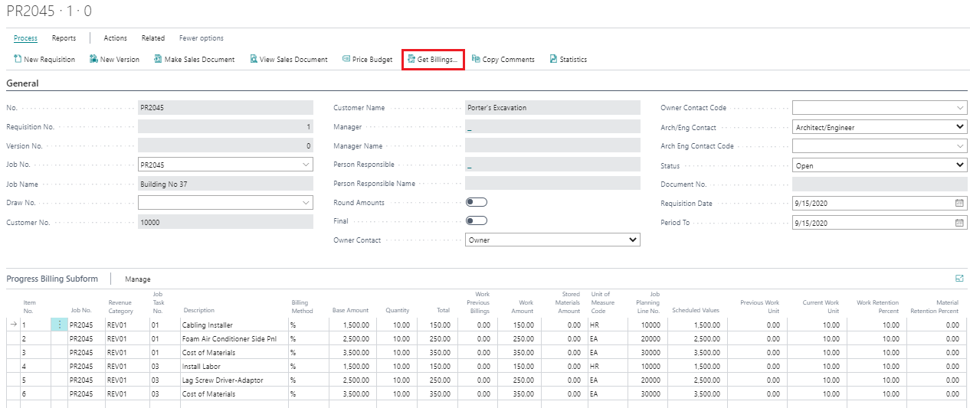Click the Copy Comments icon
Screen dimensions: 970x408
pos(476,59)
